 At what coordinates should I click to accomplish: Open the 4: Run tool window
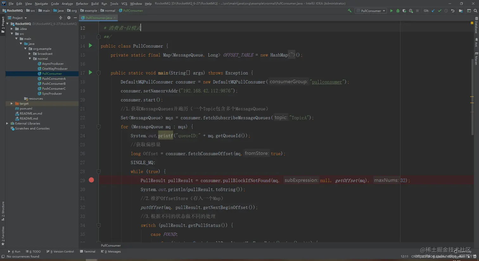coord(14,252)
